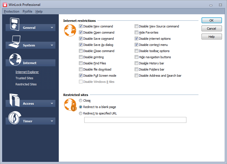
Task: Uncheck Disable Open command
Action: 81,32
